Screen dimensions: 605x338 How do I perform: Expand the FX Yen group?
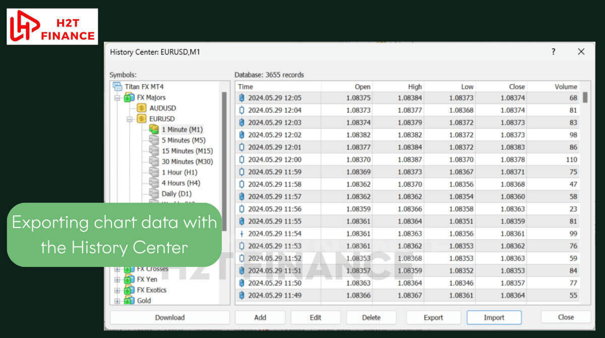pyautogui.click(x=117, y=279)
